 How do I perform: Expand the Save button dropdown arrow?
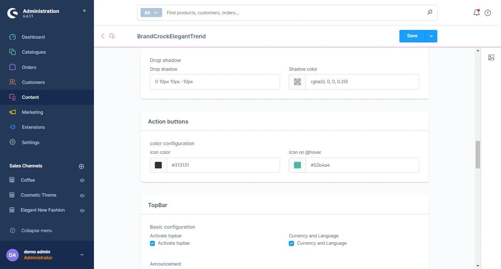click(431, 36)
